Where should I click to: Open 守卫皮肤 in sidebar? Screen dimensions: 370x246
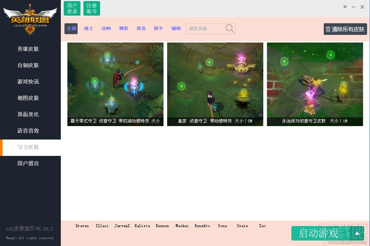(31, 148)
